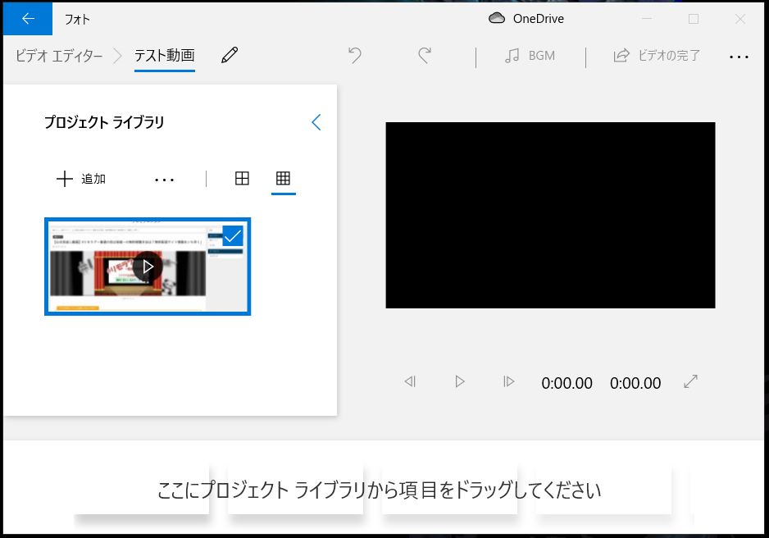Go to ビデオ エディター breadcrumb

tap(59, 56)
